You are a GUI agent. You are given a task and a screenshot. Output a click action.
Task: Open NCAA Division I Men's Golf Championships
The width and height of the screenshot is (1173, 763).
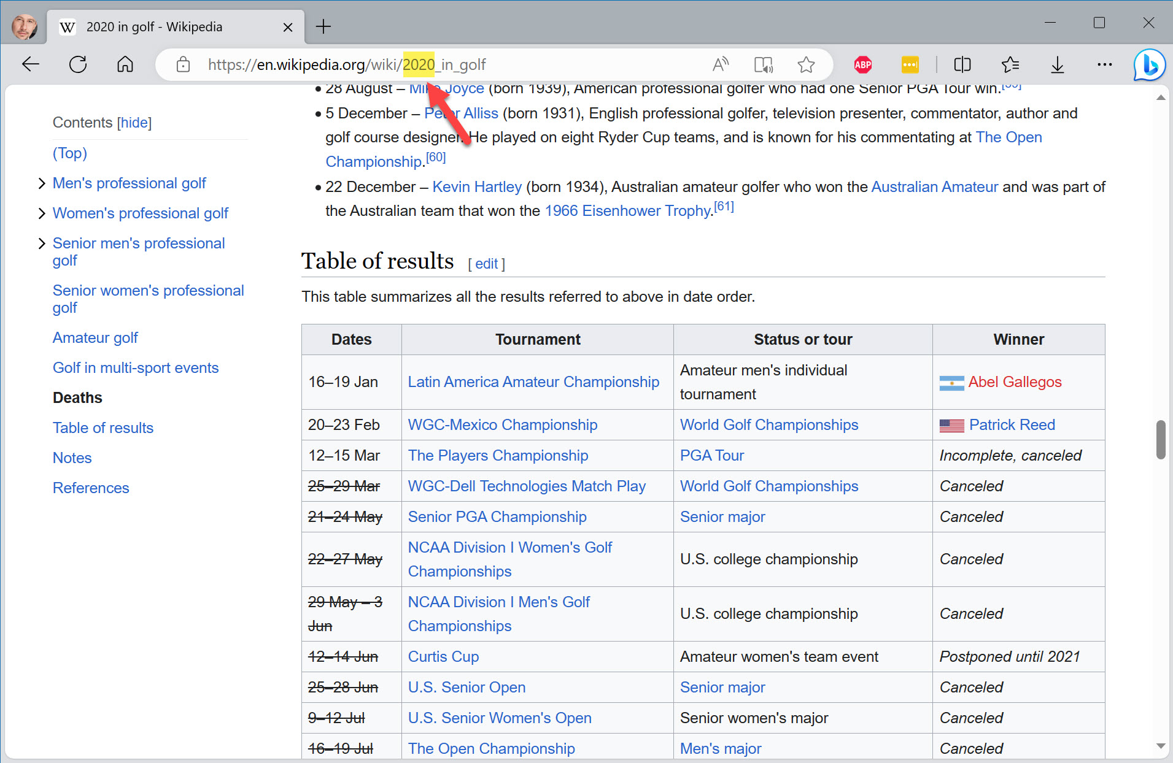499,614
